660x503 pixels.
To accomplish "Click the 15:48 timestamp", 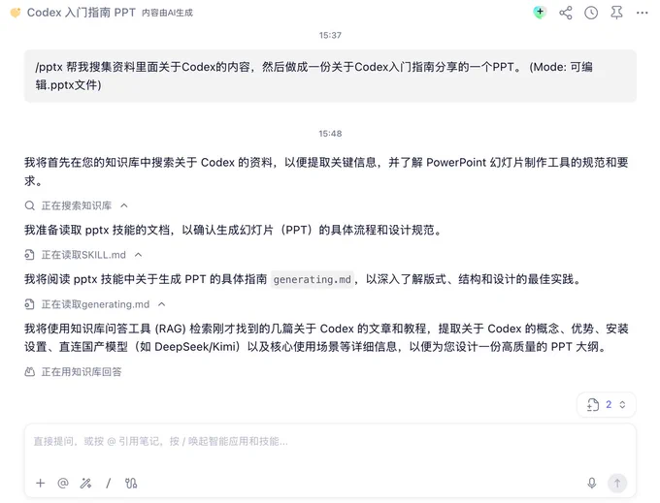I will pos(330,134).
